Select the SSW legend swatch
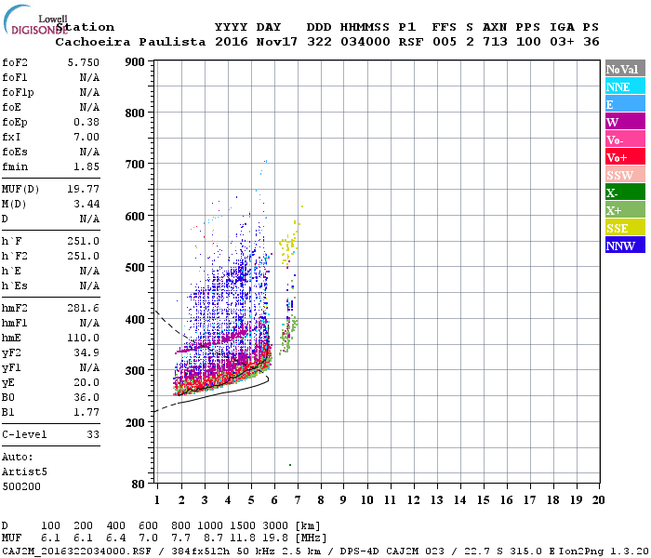 point(625,175)
